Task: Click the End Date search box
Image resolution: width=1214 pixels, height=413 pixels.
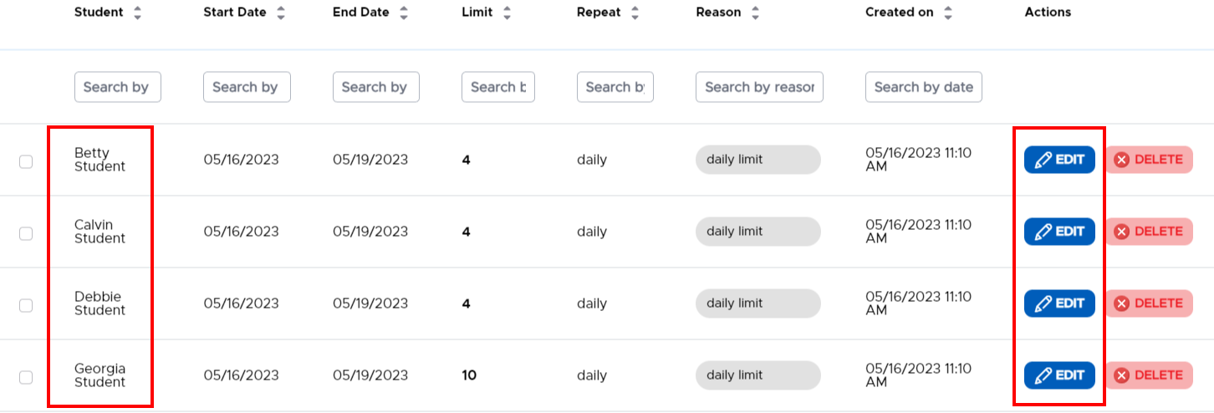Action: point(375,87)
